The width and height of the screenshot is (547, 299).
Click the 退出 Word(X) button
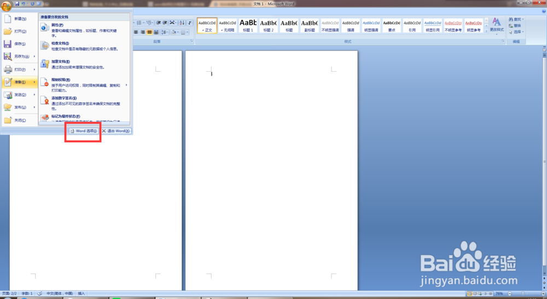116,131
